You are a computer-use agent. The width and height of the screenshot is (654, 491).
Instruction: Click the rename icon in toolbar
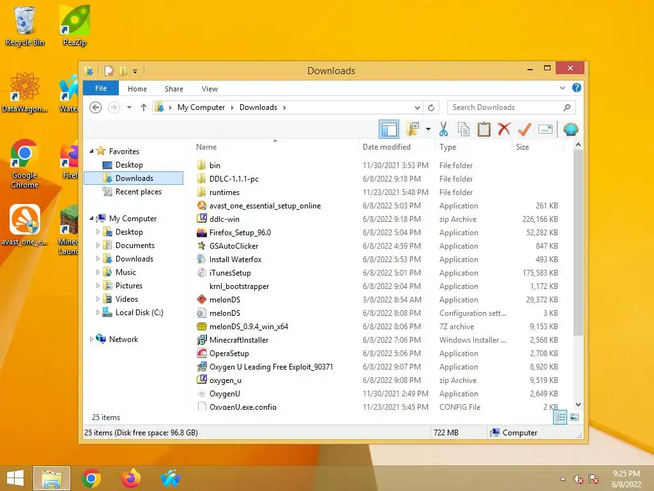point(545,129)
